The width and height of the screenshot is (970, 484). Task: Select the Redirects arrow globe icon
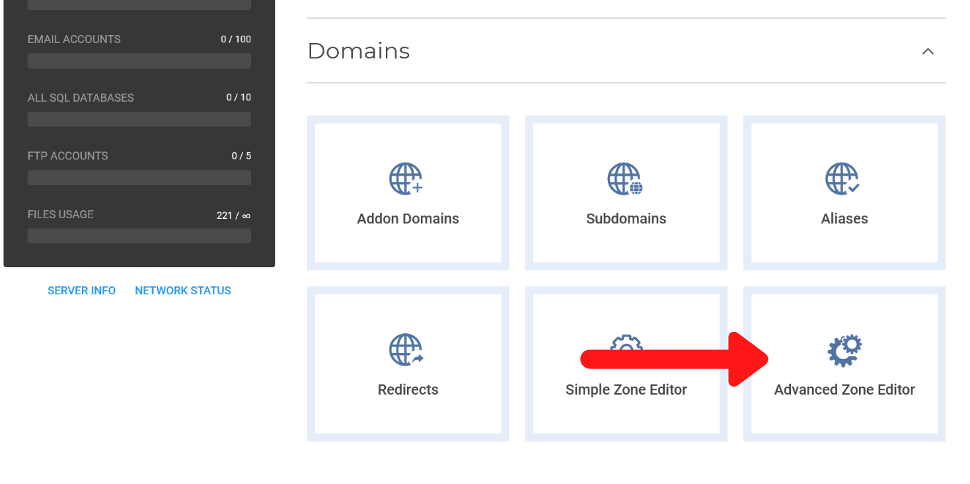coord(406,349)
